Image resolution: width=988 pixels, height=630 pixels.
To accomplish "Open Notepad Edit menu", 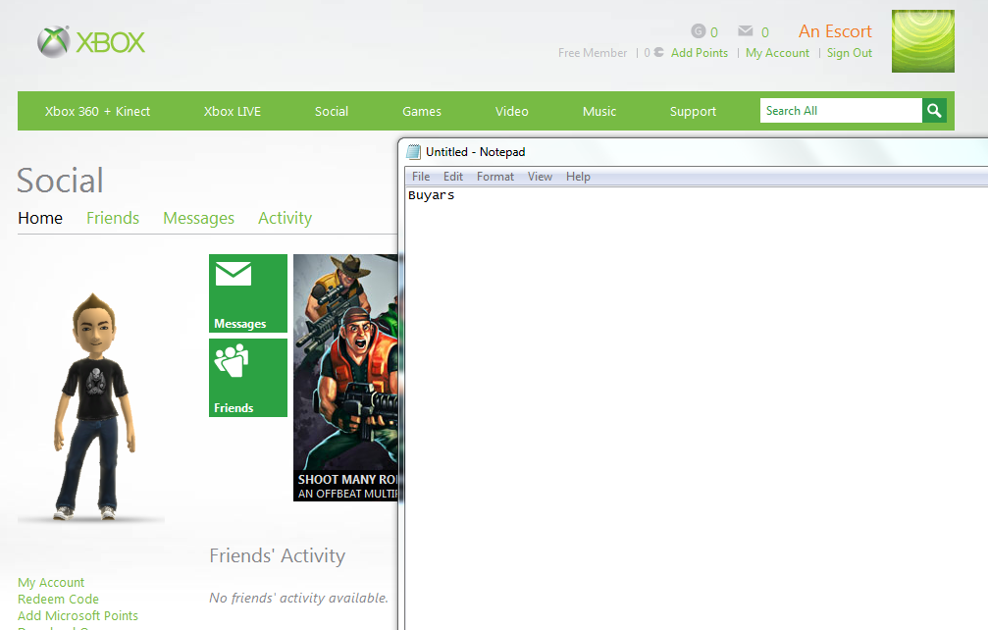I will 453,177.
